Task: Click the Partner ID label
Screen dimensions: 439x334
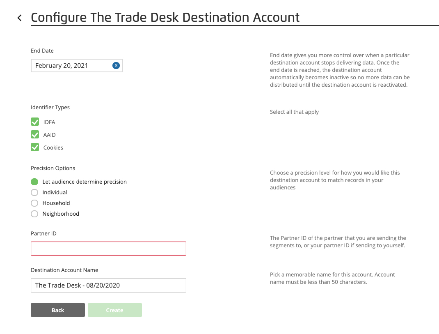Action: click(x=43, y=233)
